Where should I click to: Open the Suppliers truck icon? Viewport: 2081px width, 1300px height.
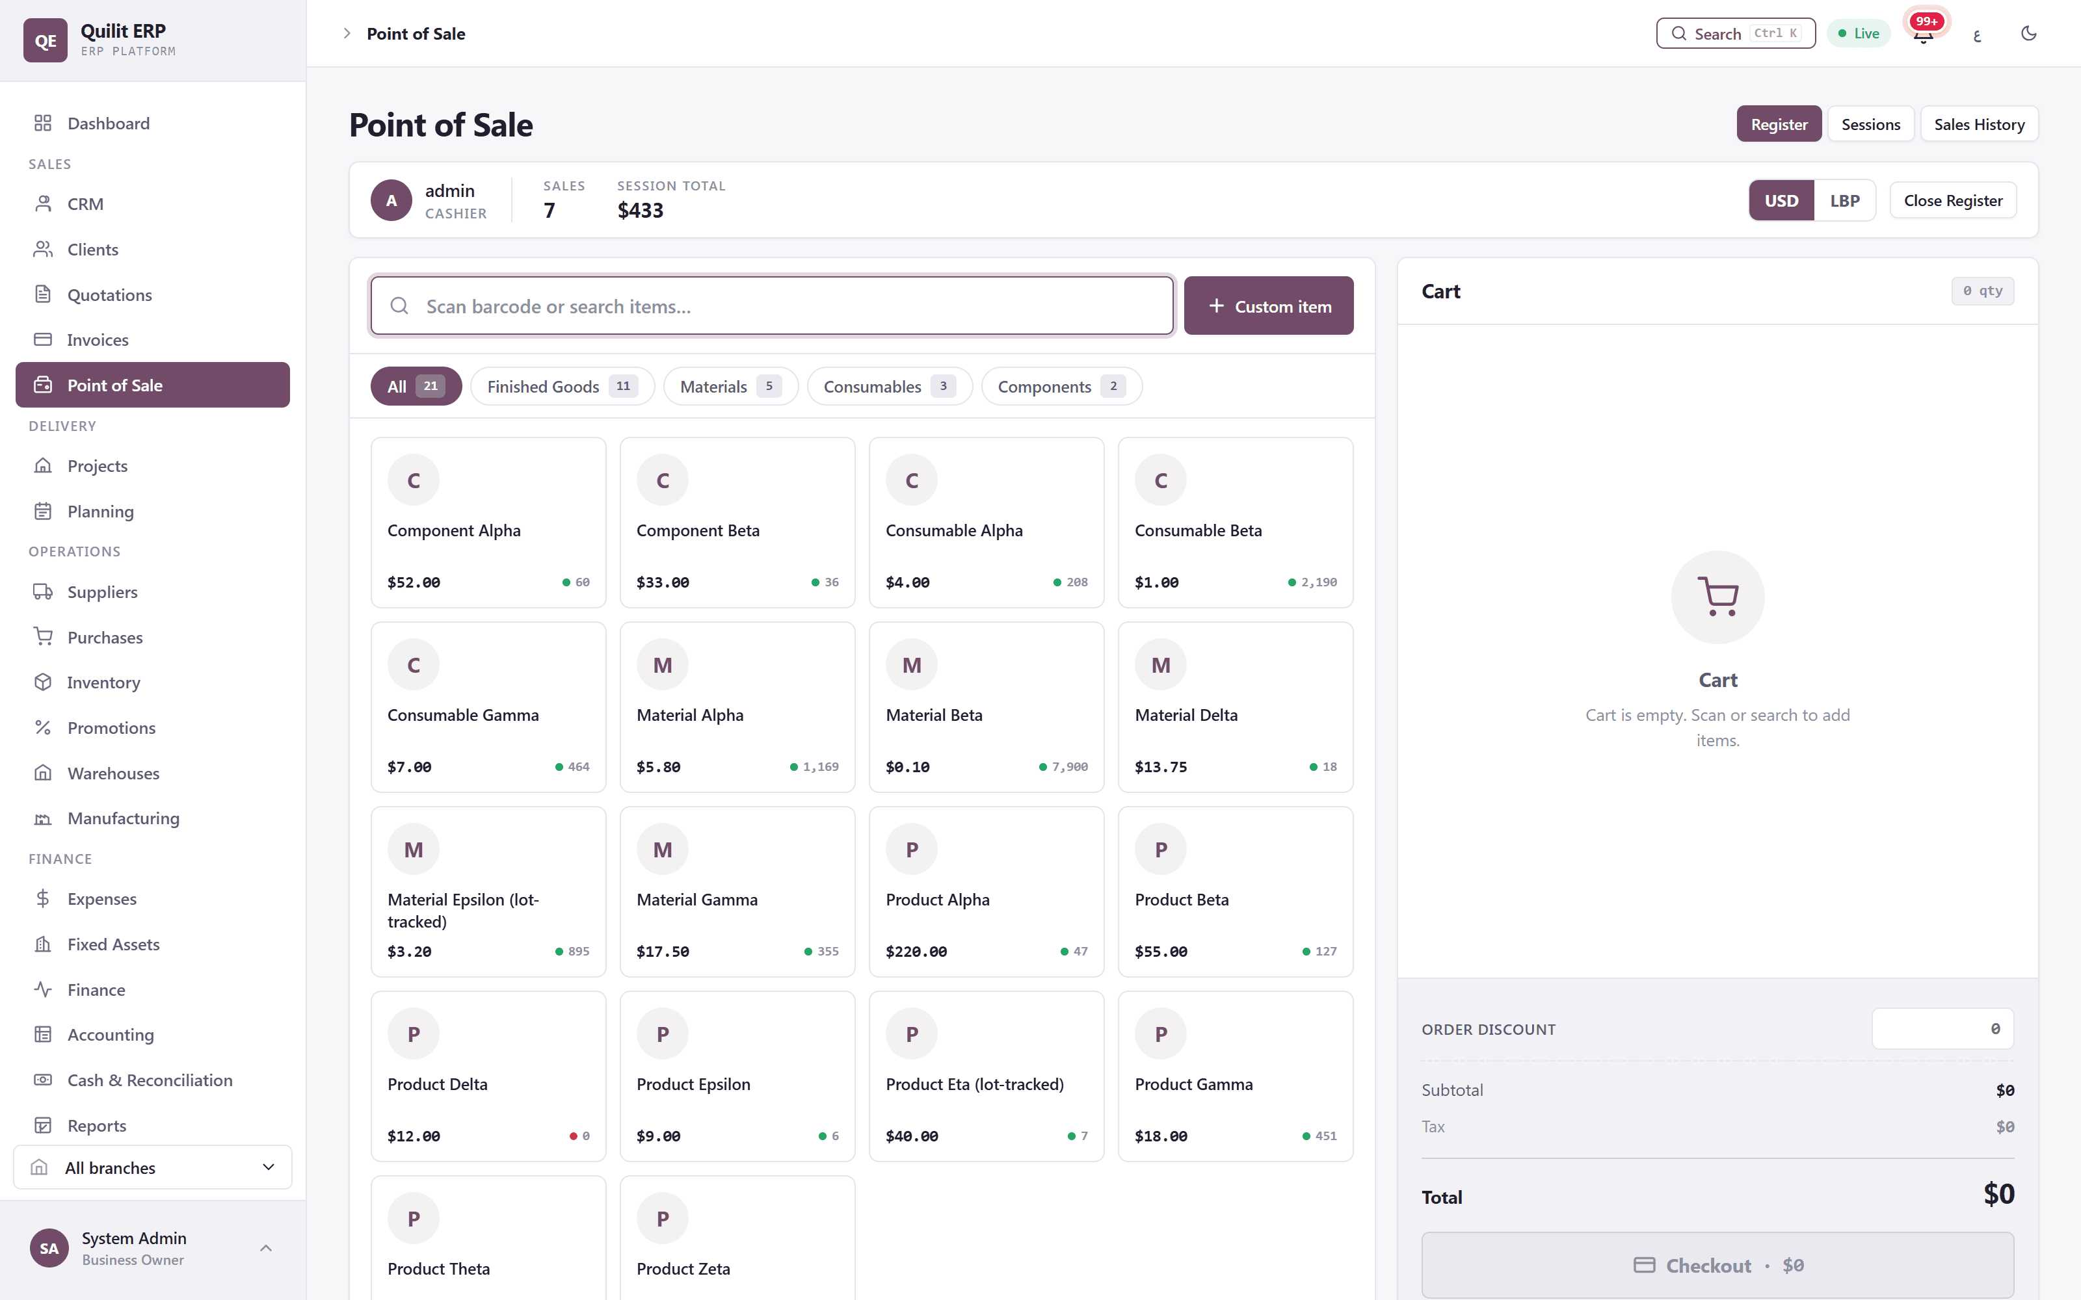(x=43, y=591)
